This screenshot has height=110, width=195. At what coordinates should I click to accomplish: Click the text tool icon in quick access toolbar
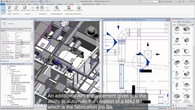(x=32, y=2)
